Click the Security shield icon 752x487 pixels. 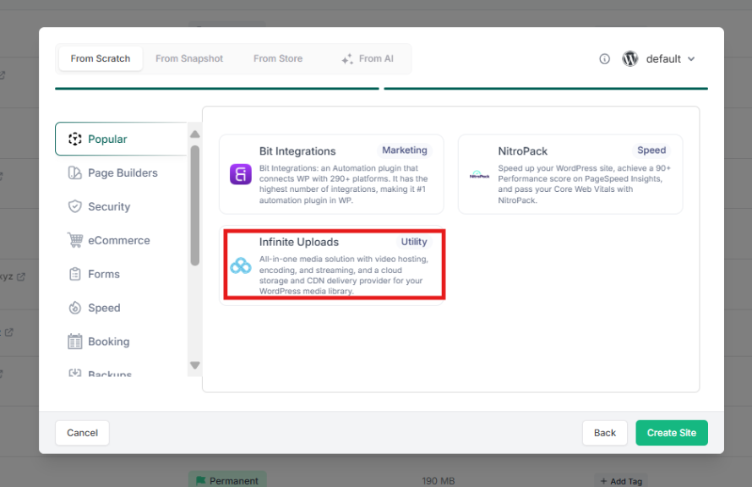click(x=75, y=206)
